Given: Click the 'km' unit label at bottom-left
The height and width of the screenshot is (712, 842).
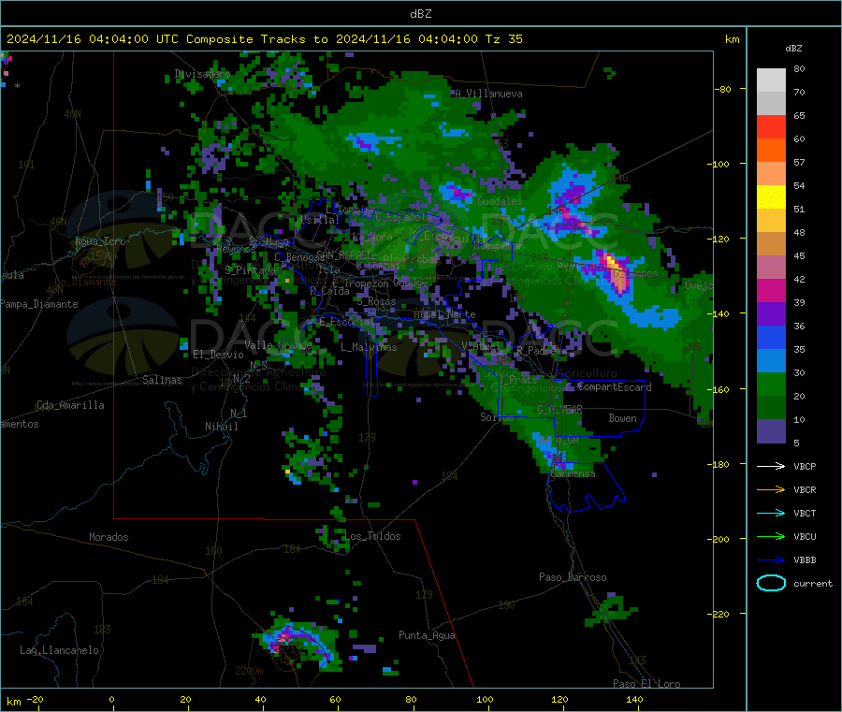Looking at the screenshot, I should tap(13, 702).
